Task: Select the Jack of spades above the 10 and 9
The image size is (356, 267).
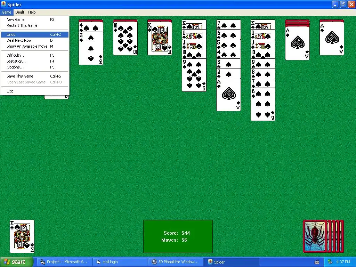Action: pos(194,44)
